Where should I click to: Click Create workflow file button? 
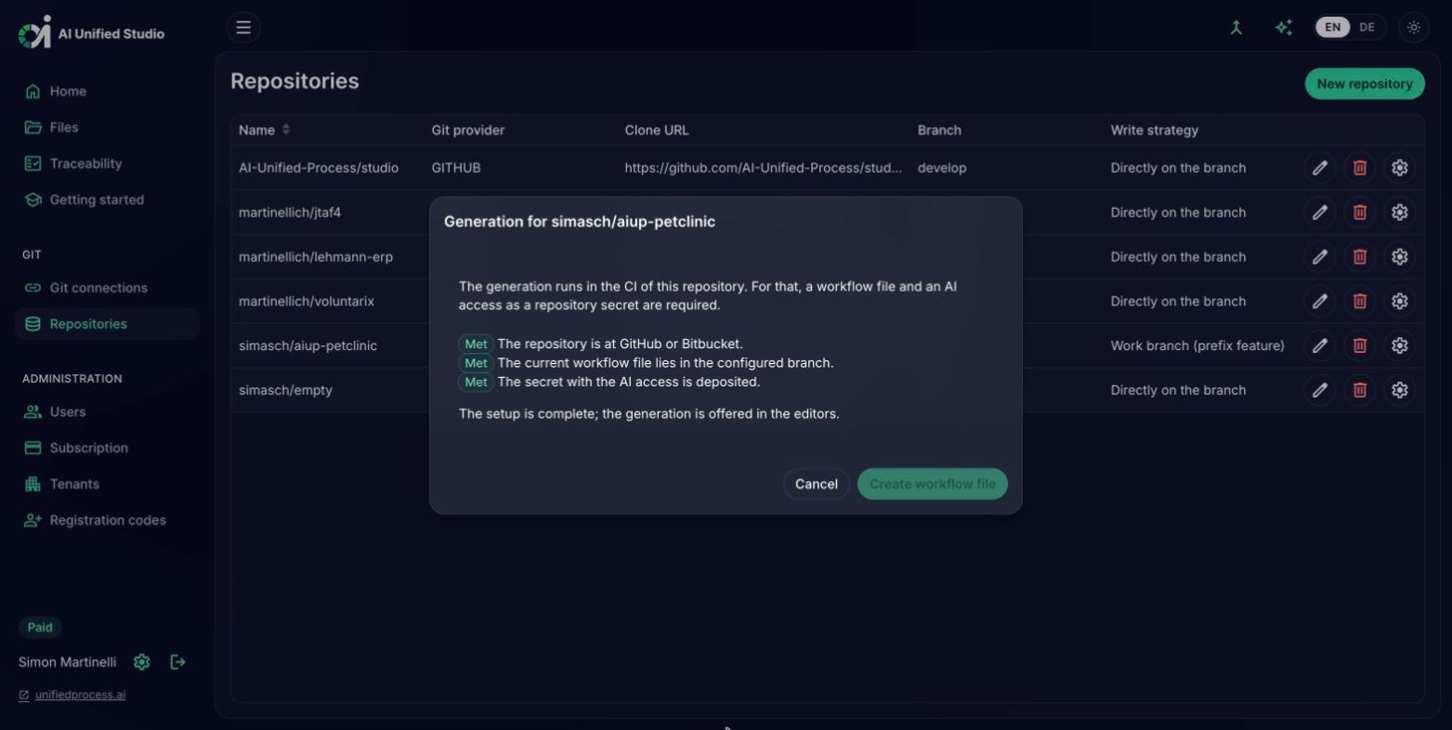(x=932, y=484)
